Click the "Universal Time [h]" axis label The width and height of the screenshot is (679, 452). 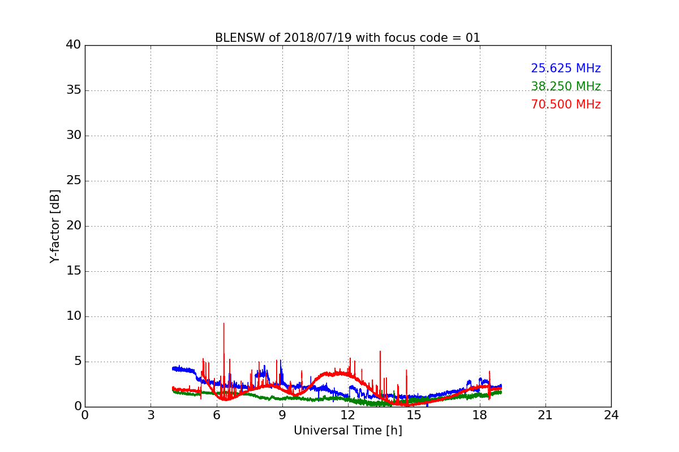tap(347, 431)
